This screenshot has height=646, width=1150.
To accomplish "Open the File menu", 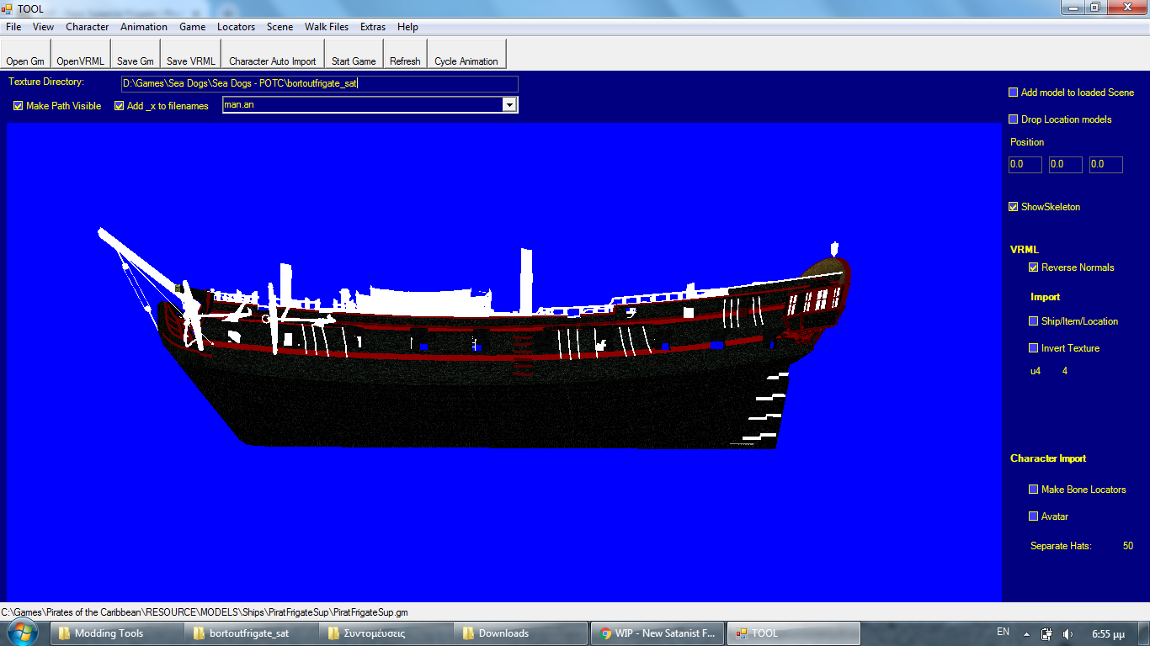I will pyautogui.click(x=13, y=27).
